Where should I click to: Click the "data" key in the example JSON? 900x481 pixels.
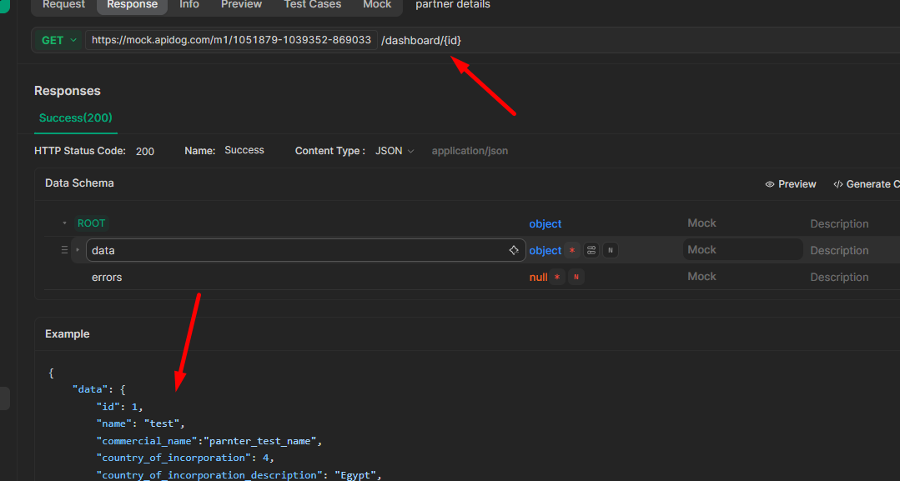click(90, 389)
